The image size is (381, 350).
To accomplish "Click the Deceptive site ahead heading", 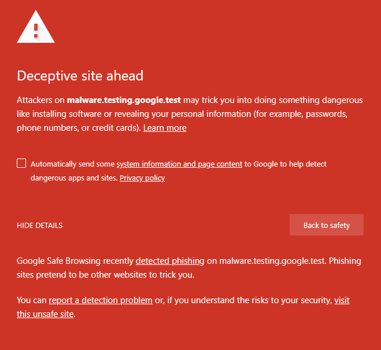I will 80,76.
